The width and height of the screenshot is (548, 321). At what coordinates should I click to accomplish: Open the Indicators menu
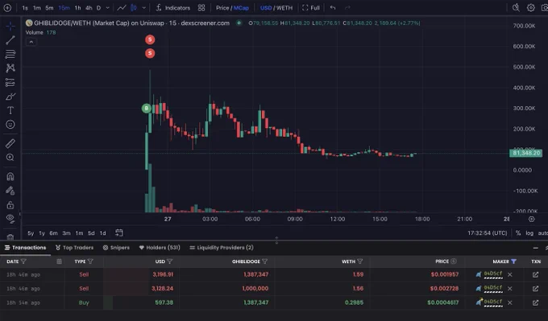(173, 8)
